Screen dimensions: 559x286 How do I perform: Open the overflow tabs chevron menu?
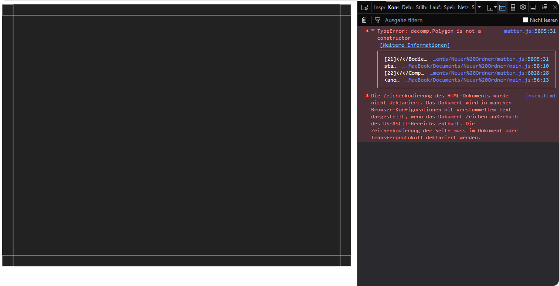pyautogui.click(x=478, y=7)
